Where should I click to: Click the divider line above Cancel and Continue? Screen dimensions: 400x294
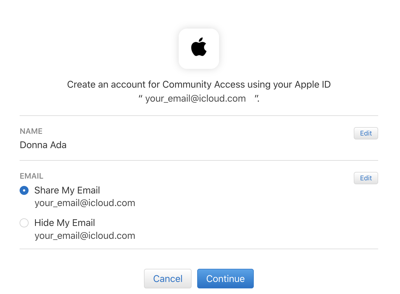tap(199, 249)
